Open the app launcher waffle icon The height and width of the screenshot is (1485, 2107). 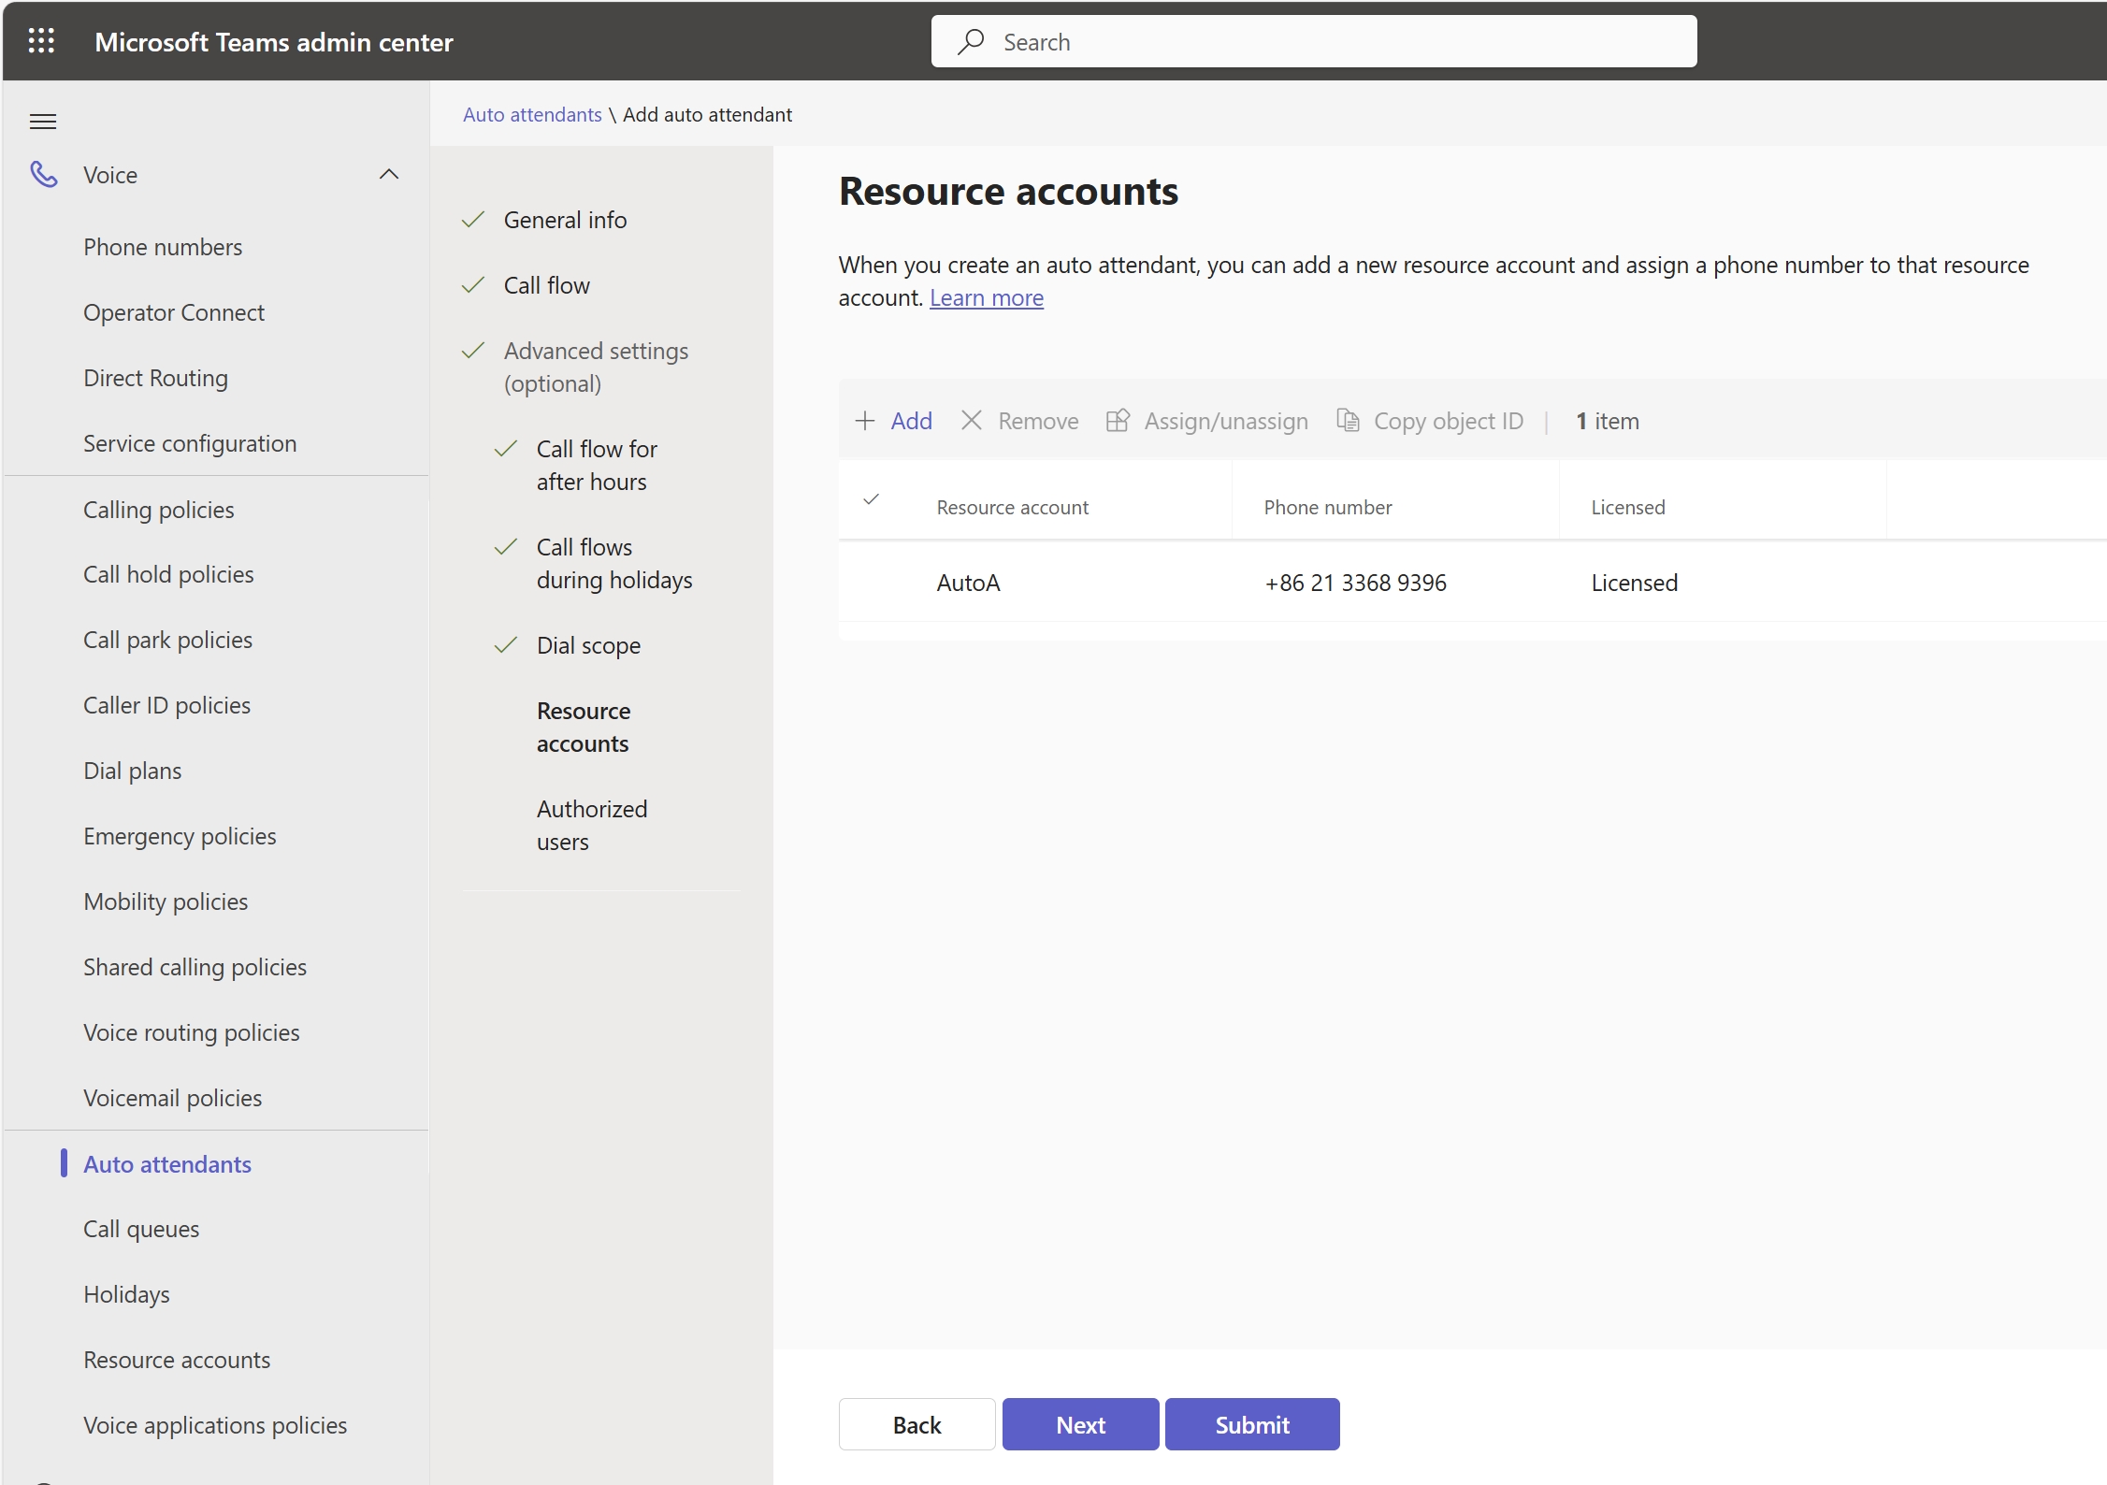pyautogui.click(x=41, y=41)
